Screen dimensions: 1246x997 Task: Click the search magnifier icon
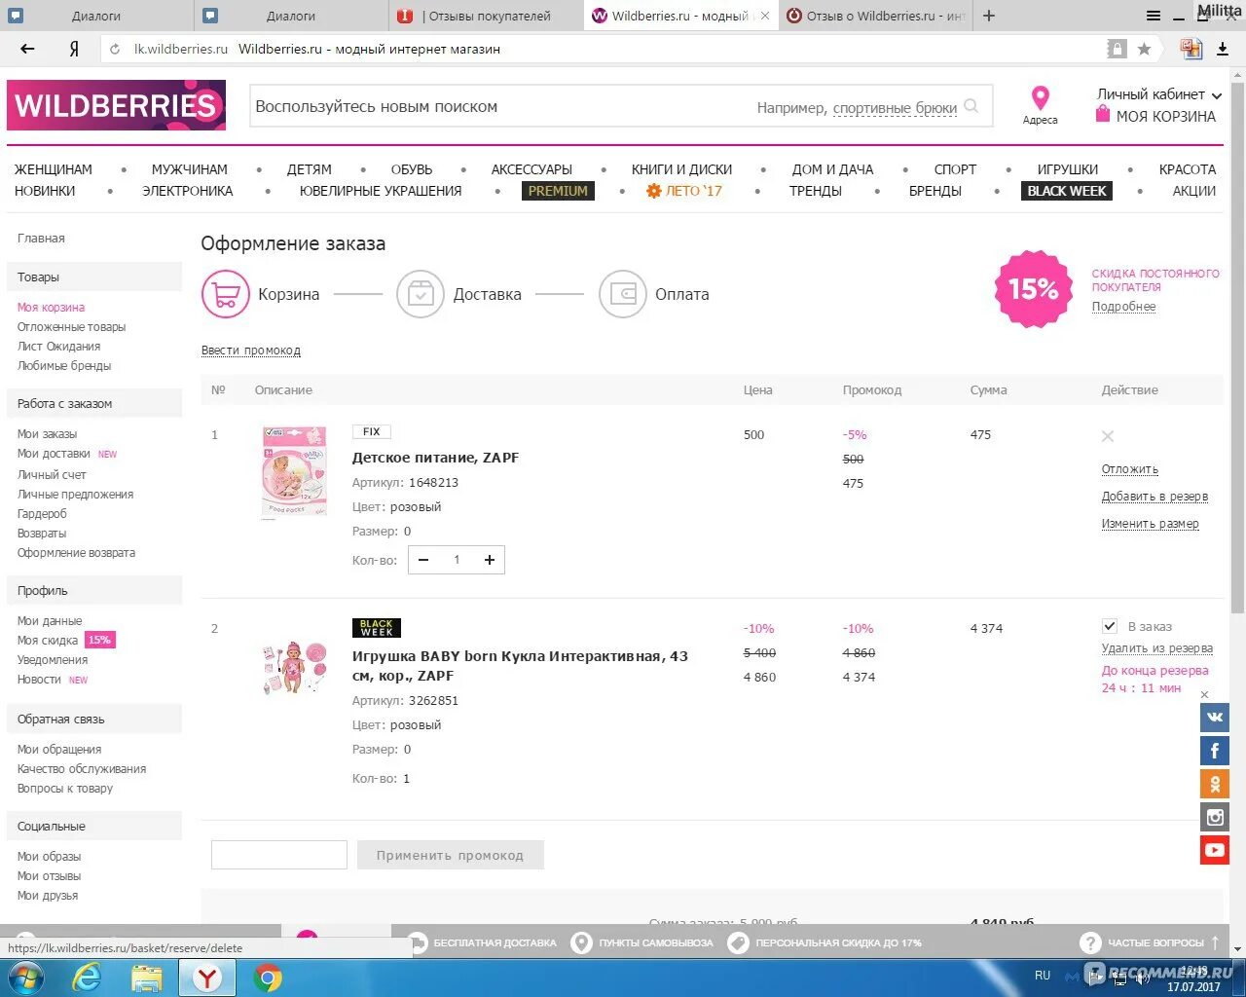click(971, 106)
